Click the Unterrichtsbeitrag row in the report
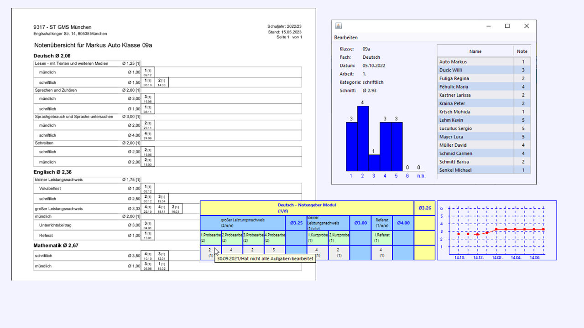The width and height of the screenshot is (584, 328). (x=167, y=225)
